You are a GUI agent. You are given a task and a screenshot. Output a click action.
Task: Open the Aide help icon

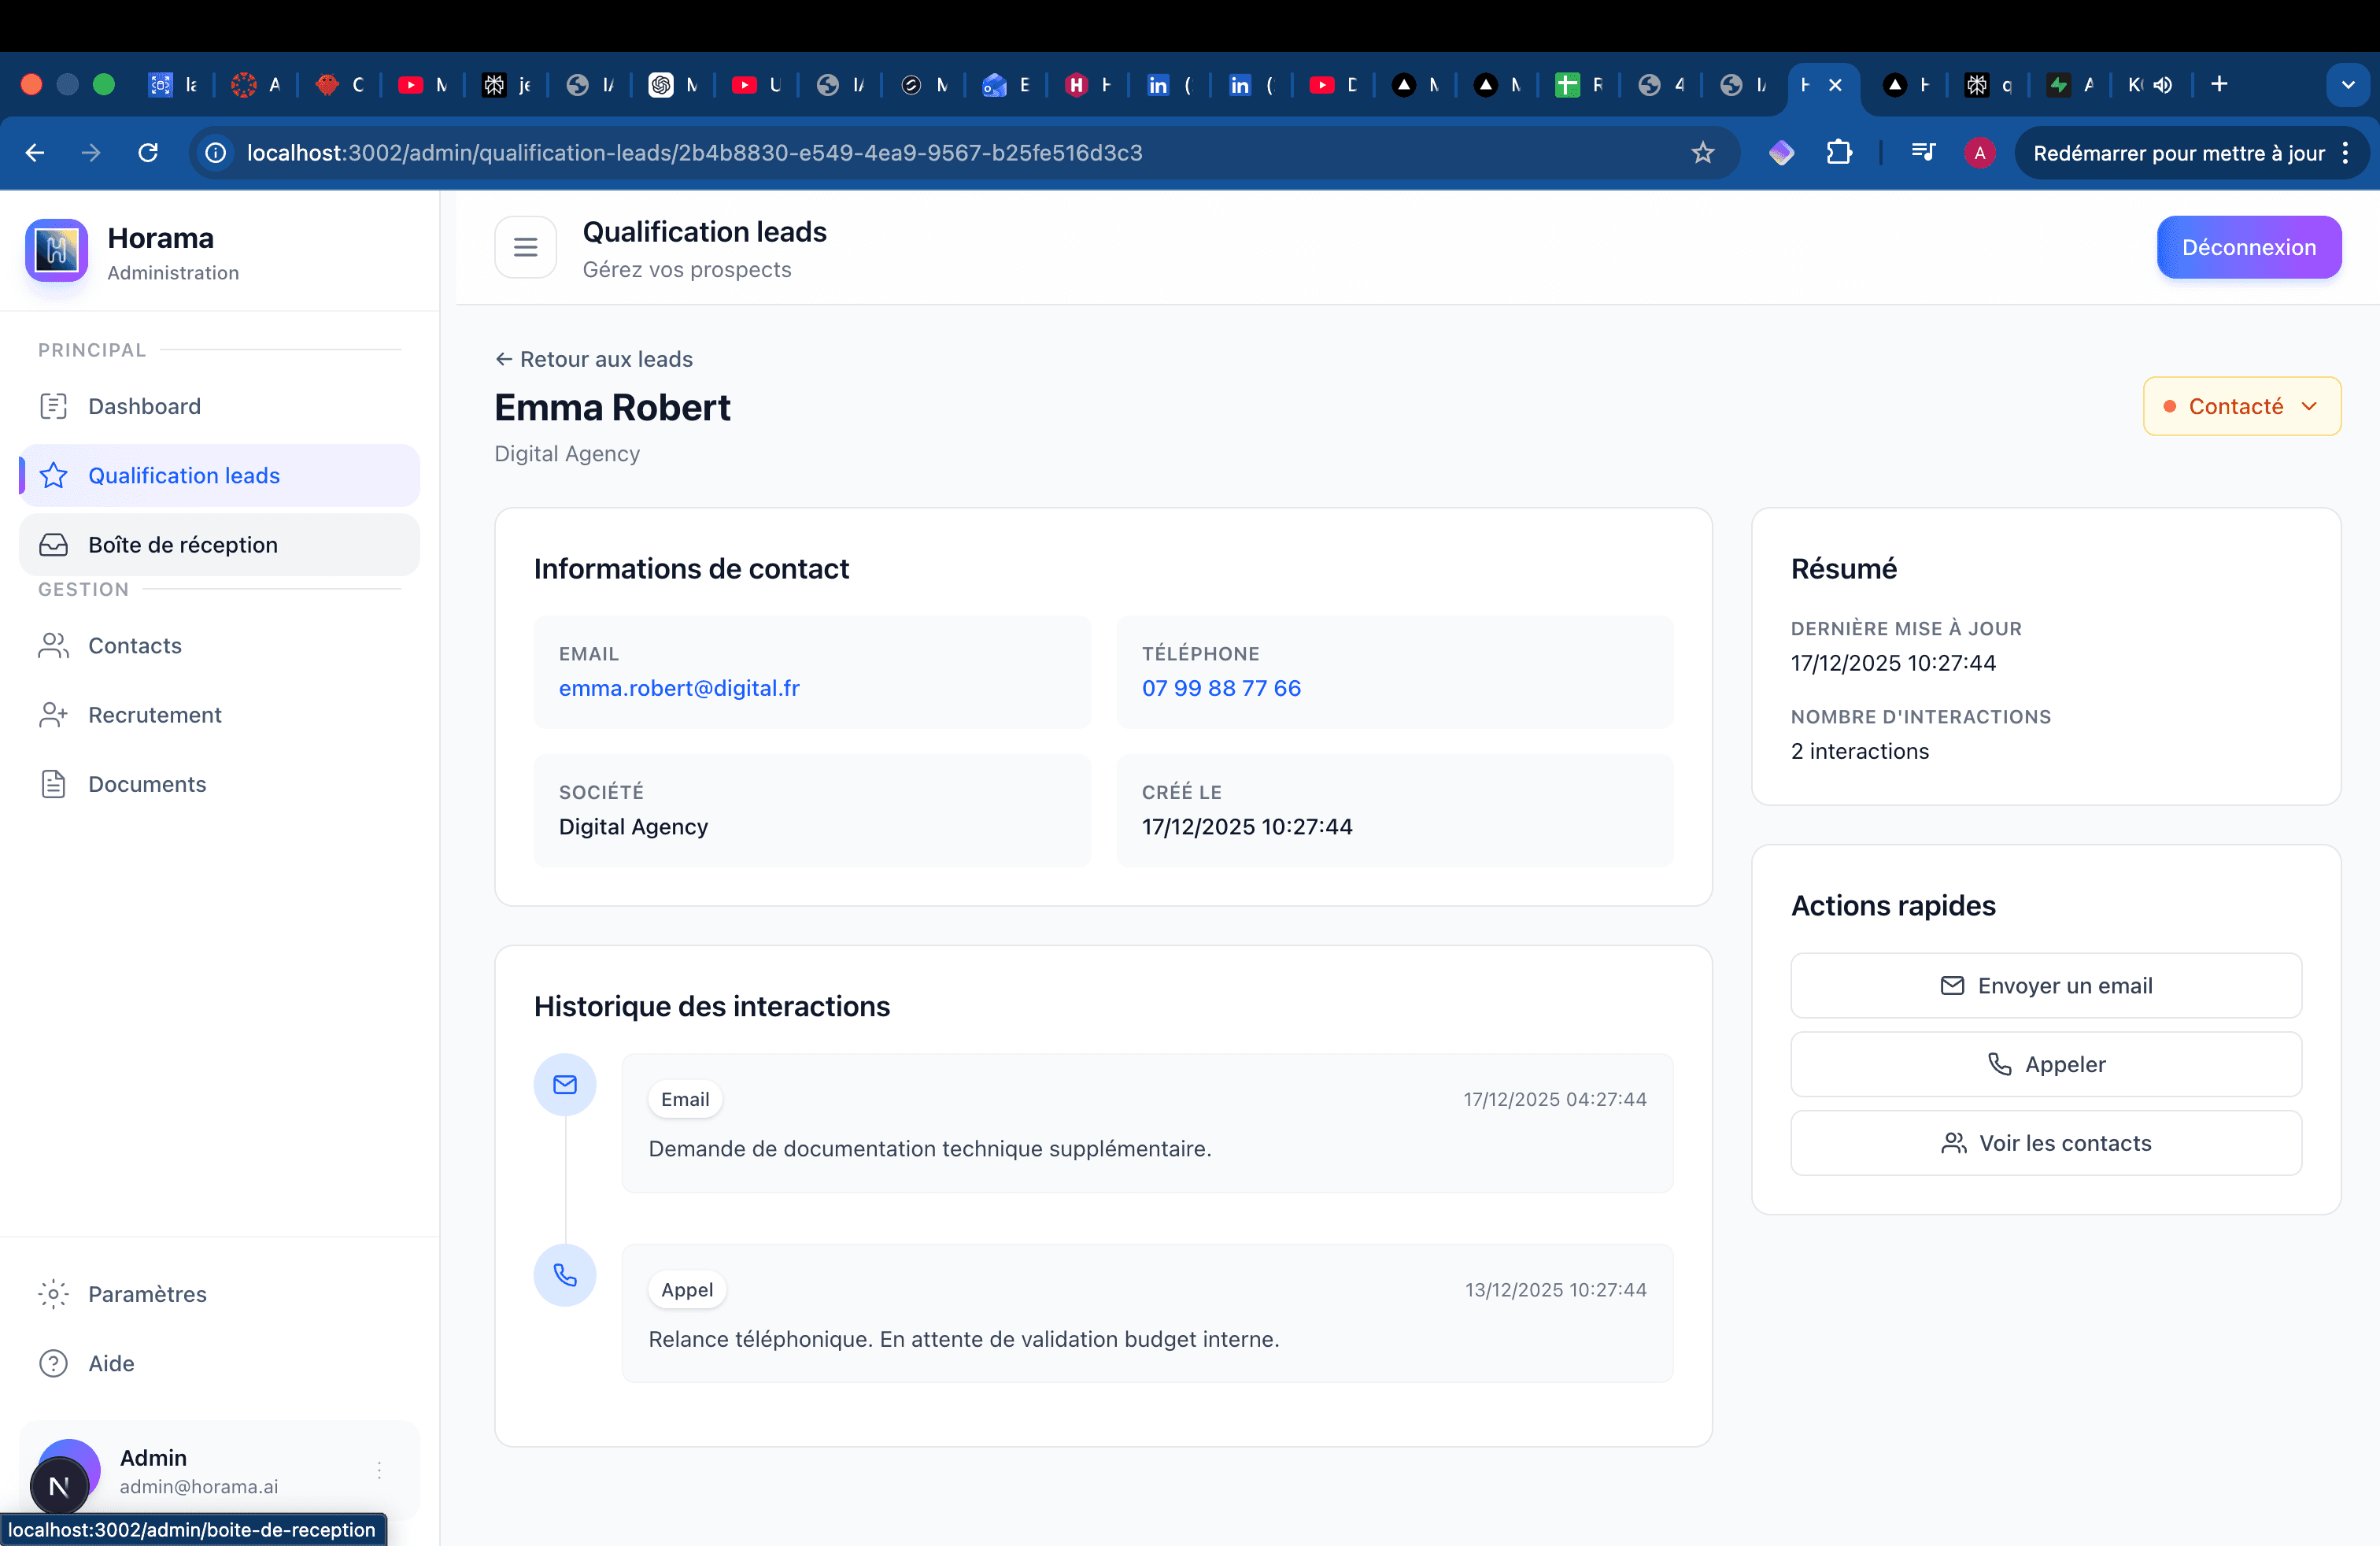click(53, 1363)
